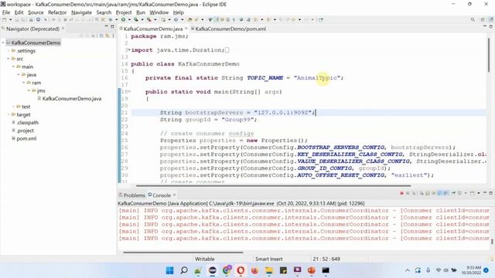Click Pin Console icon
This screenshot has width=495, height=278.
click(453, 193)
